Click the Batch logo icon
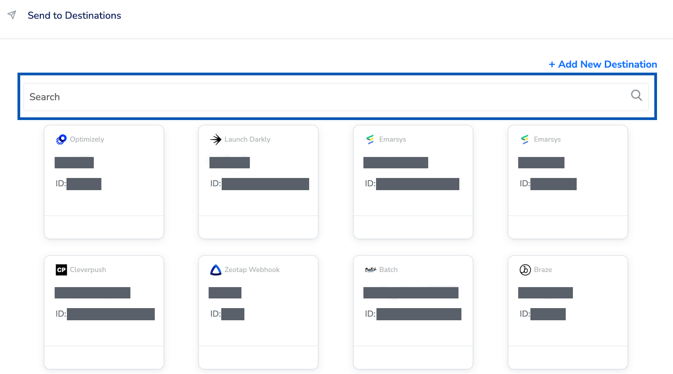Screen dimensions: 673x374 (x=371, y=270)
